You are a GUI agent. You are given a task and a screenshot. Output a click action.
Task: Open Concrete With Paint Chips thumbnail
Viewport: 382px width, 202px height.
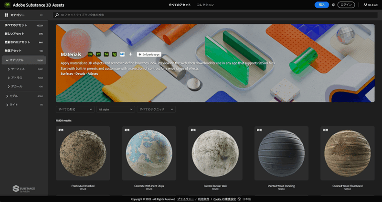[149, 153]
